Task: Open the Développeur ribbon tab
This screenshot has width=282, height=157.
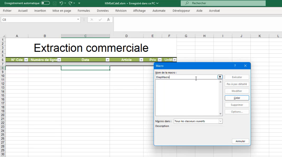Action: [x=181, y=11]
